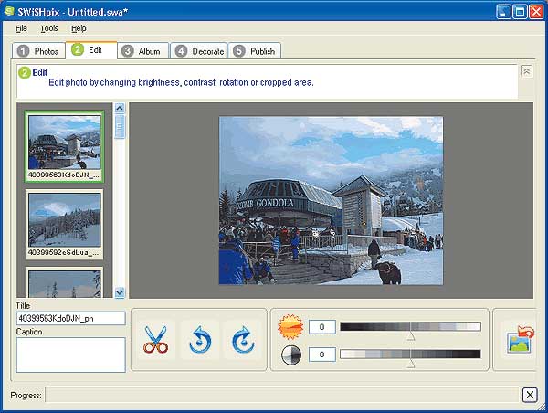
Task: Click inside the Caption text box
Action: tap(70, 355)
